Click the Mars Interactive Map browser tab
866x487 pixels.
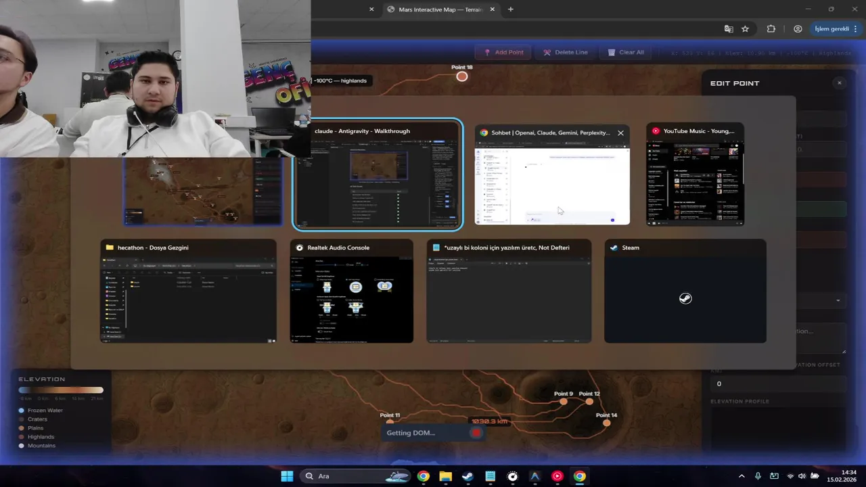pyautogui.click(x=440, y=9)
